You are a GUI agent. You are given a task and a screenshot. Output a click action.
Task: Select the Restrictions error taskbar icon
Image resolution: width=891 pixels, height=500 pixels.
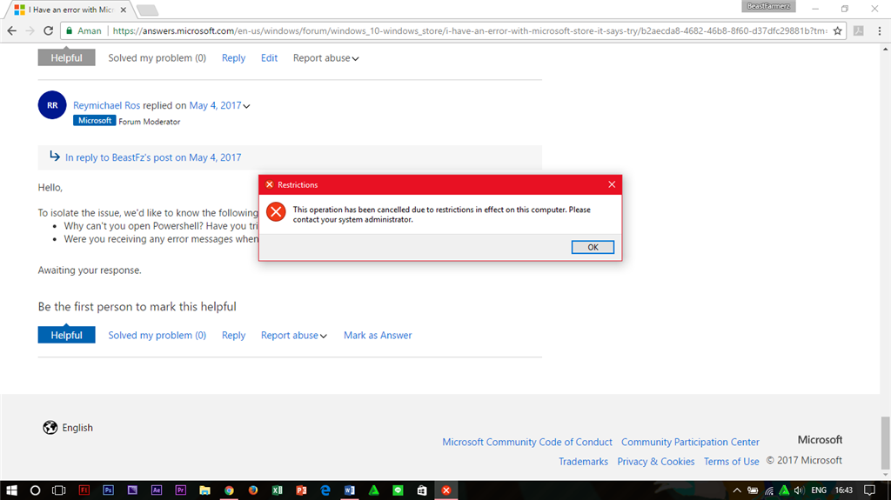point(446,490)
